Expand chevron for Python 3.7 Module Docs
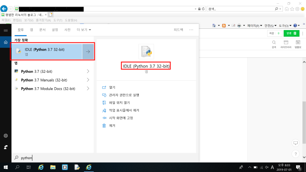 [x=88, y=88]
